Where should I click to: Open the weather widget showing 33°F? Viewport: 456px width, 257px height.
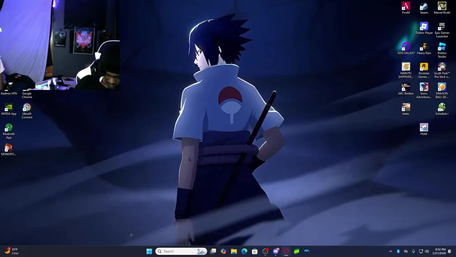coord(11,251)
